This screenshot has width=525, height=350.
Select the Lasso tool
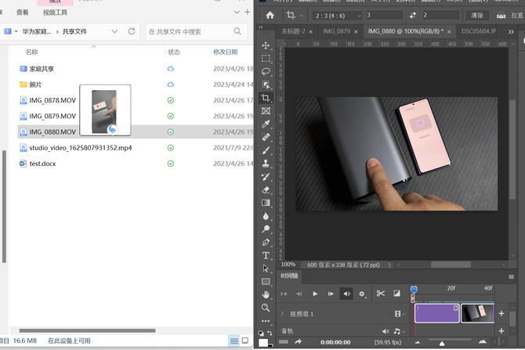[x=266, y=71]
